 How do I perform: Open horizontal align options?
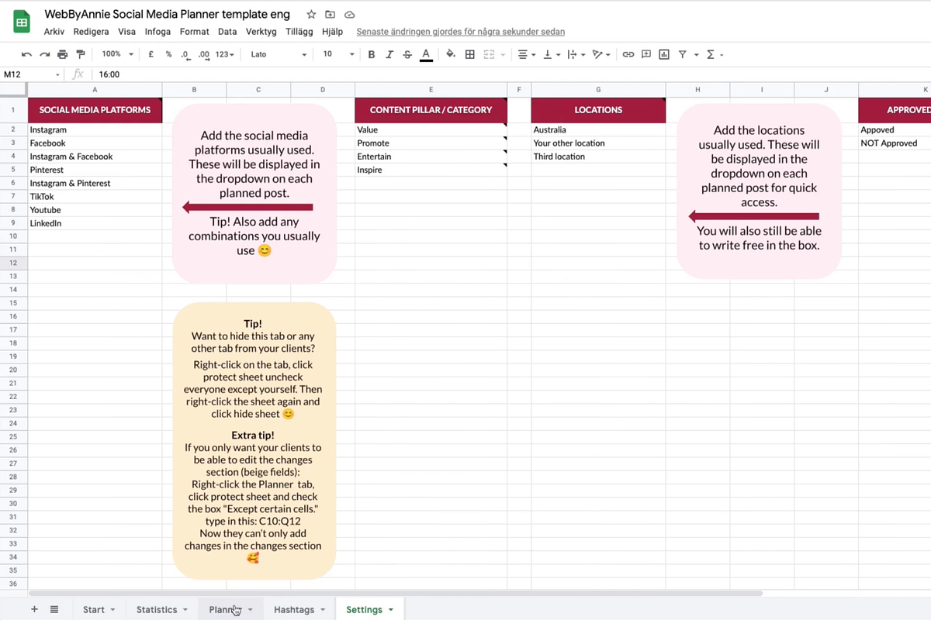click(x=527, y=54)
